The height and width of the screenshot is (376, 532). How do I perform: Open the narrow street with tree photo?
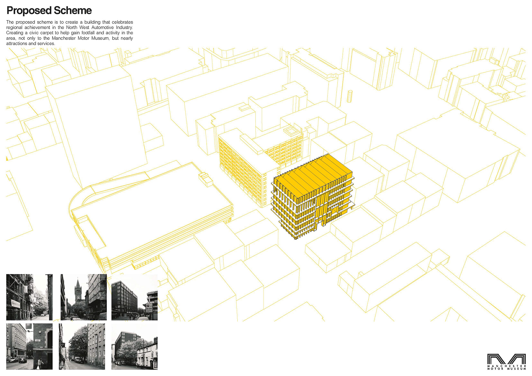[82, 346]
